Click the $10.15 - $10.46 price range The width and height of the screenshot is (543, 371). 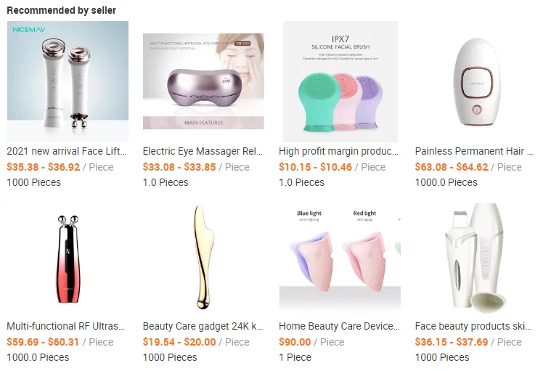click(316, 167)
